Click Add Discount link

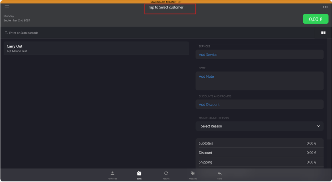coord(209,104)
